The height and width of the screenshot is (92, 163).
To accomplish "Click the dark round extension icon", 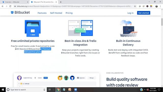I will point(147,6).
